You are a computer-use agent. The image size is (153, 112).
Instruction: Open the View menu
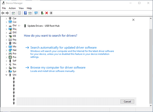point(21,8)
